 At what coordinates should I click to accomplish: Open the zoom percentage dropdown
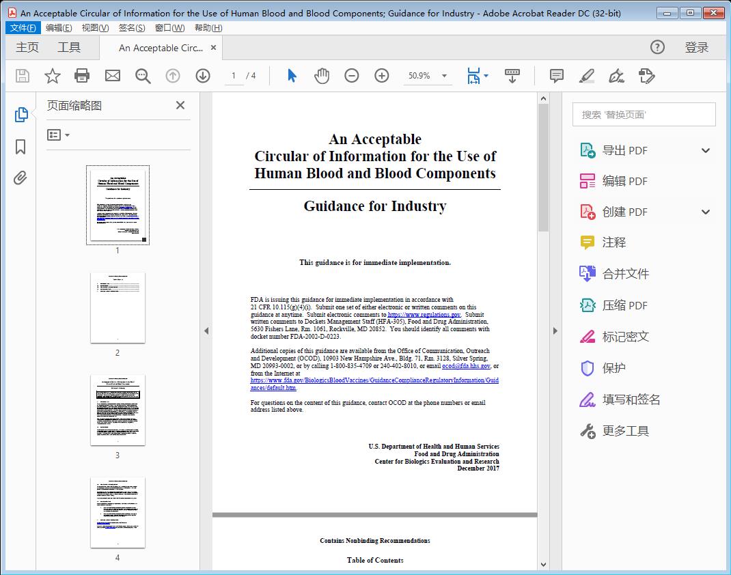point(444,76)
